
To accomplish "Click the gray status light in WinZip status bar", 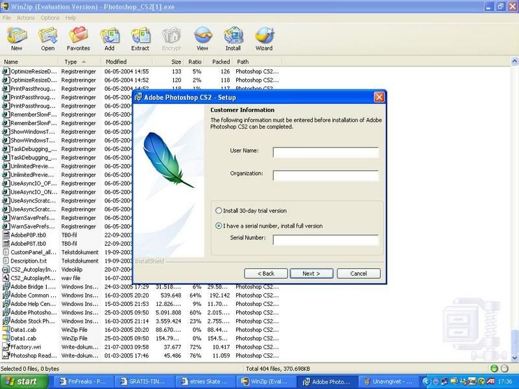I will point(504,368).
